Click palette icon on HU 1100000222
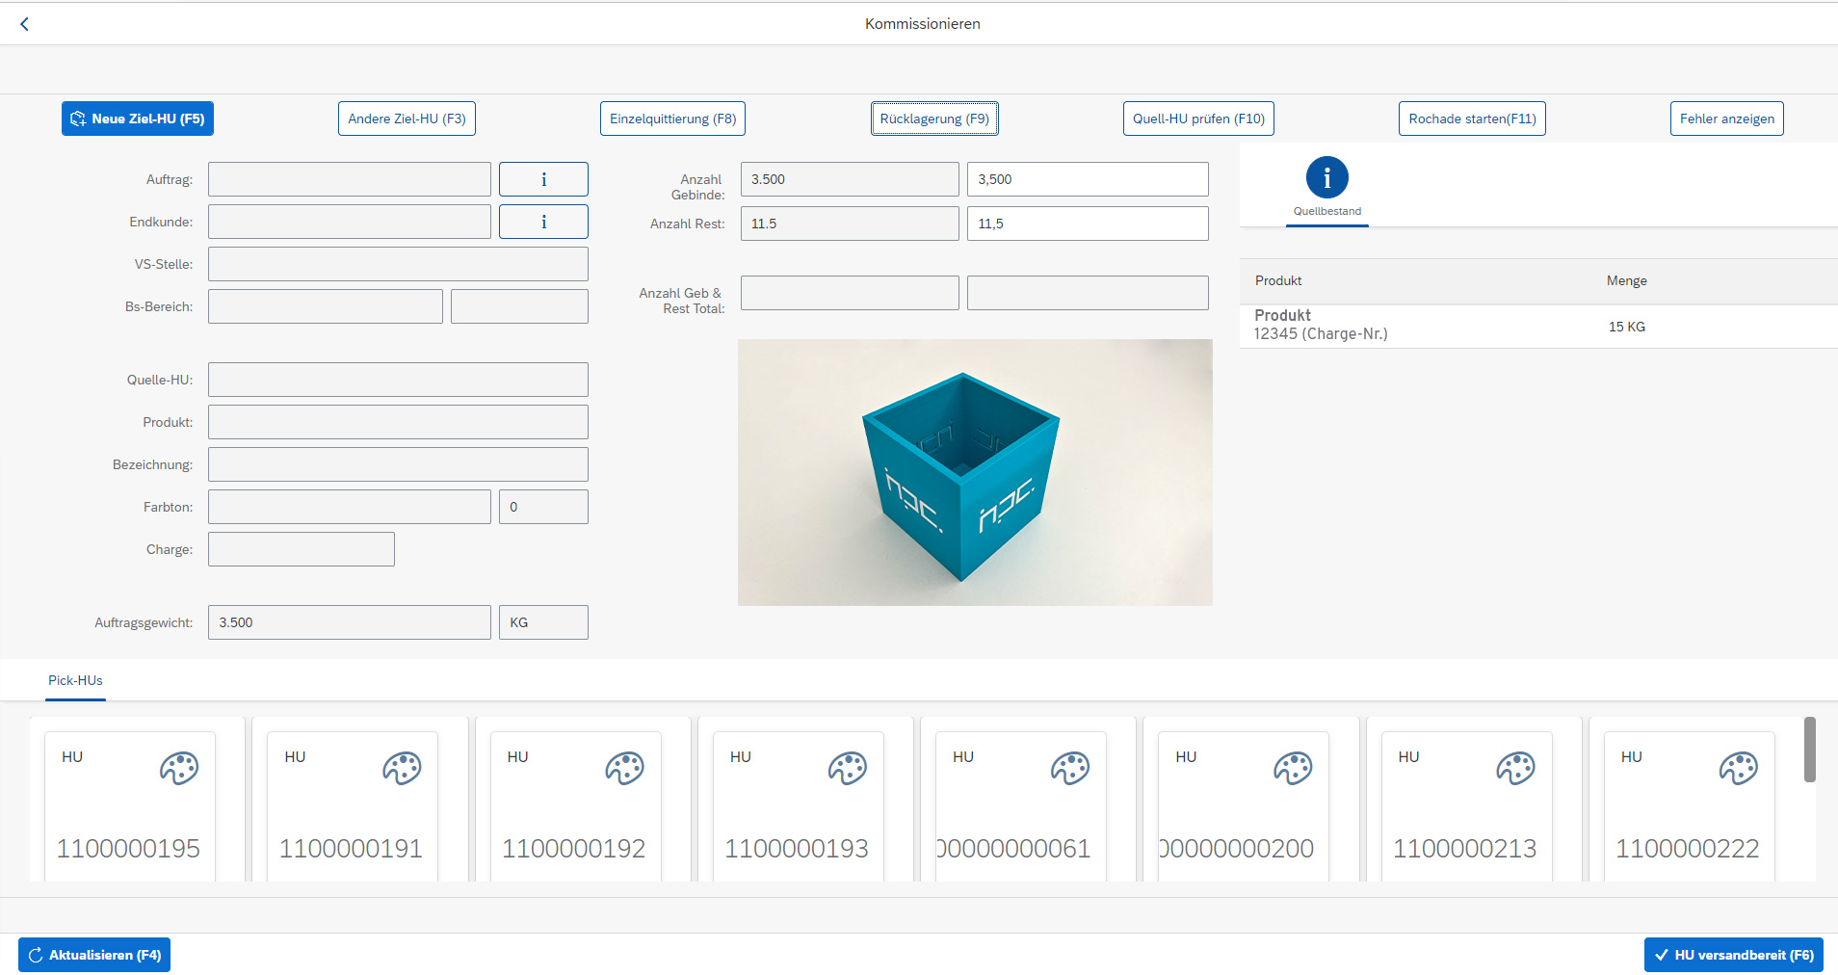 click(1739, 768)
